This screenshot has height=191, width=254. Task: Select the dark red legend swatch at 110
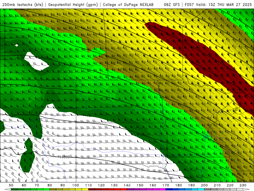(x=92, y=189)
